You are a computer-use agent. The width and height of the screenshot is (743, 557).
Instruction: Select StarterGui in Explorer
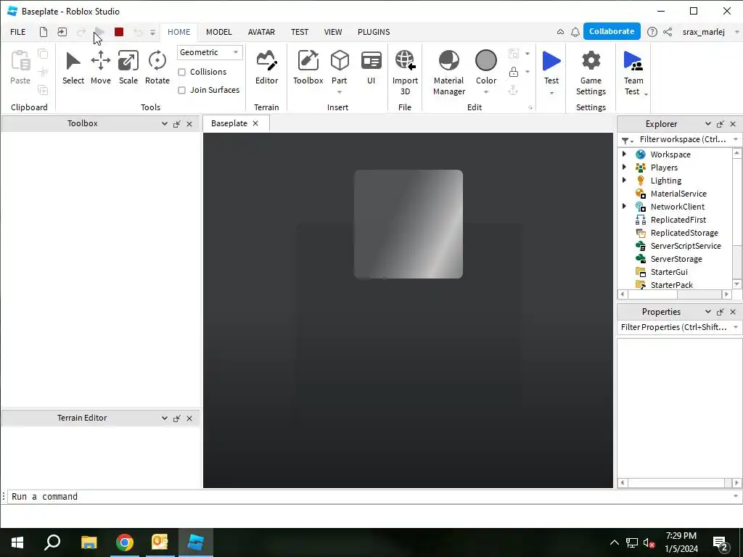(668, 272)
